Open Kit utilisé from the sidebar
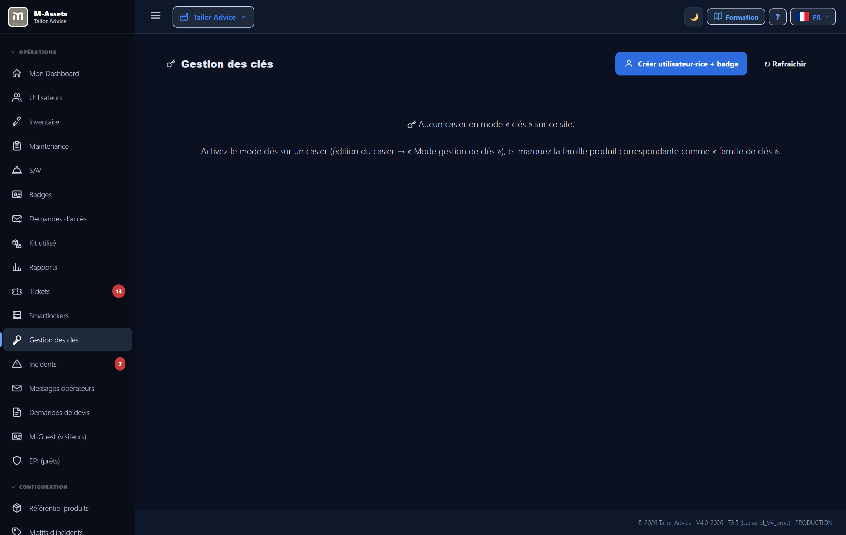Screen dimensions: 846x535 (67, 243)
